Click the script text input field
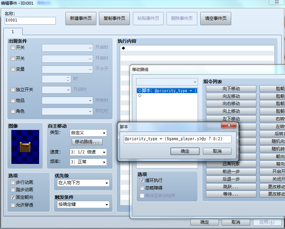 click(x=178, y=139)
